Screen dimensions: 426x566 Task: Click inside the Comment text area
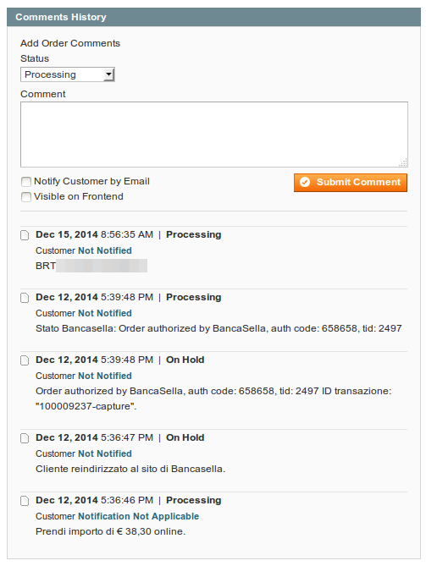(214, 135)
